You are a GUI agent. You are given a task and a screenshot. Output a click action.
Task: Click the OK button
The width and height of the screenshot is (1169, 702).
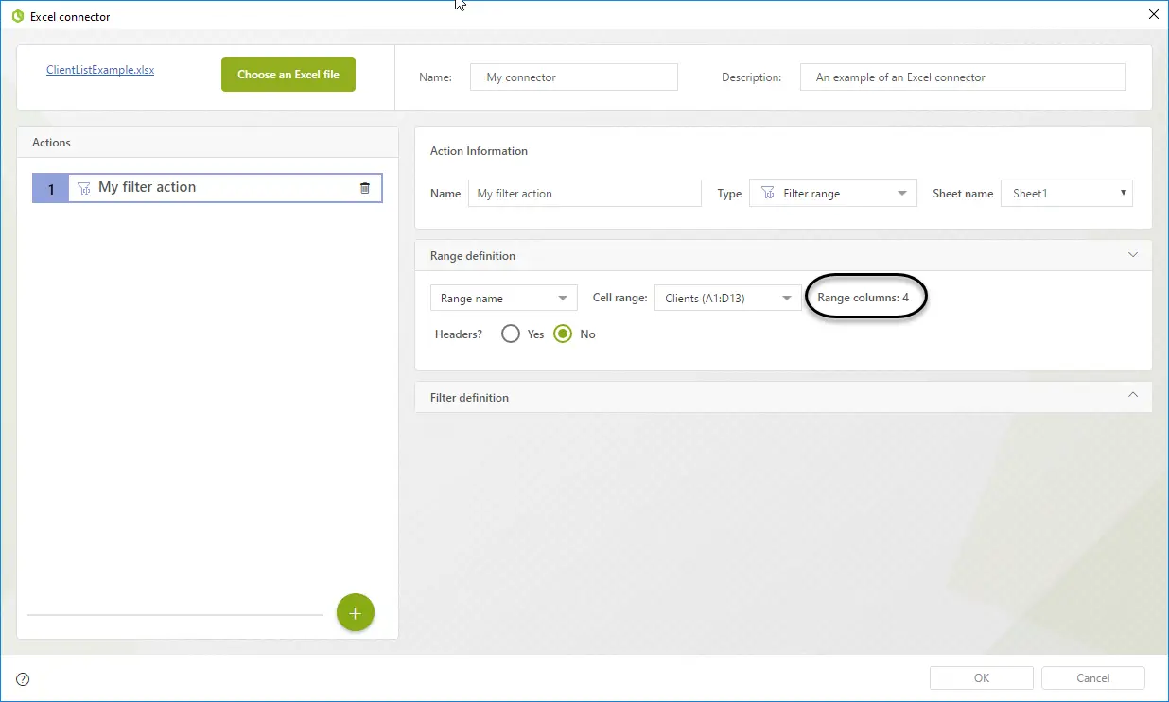point(982,678)
